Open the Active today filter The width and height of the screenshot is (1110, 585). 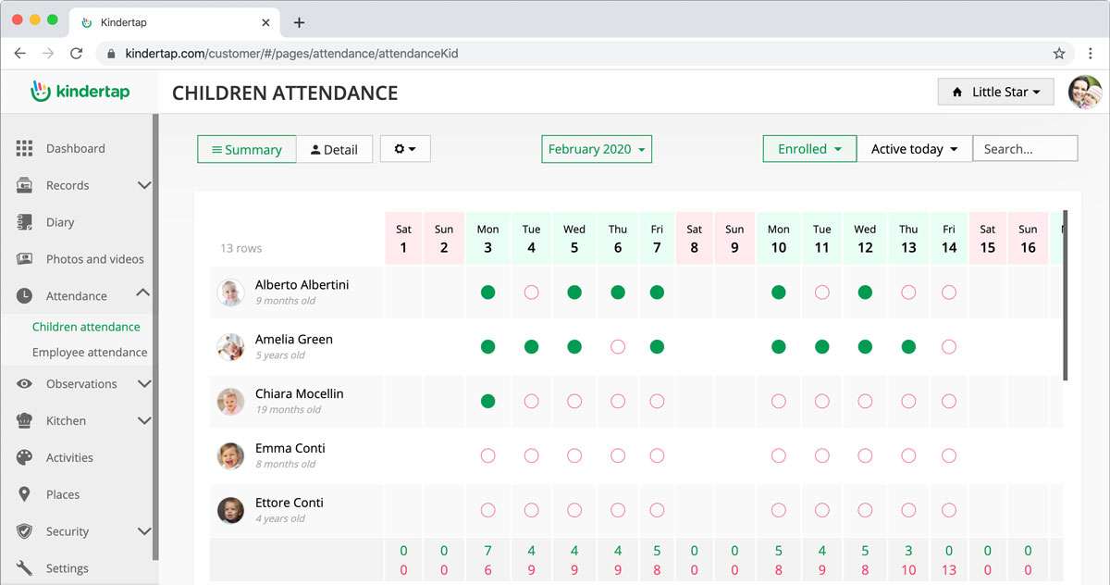(x=914, y=148)
